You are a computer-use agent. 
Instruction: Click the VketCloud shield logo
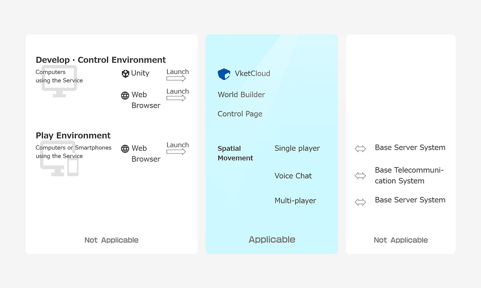224,74
